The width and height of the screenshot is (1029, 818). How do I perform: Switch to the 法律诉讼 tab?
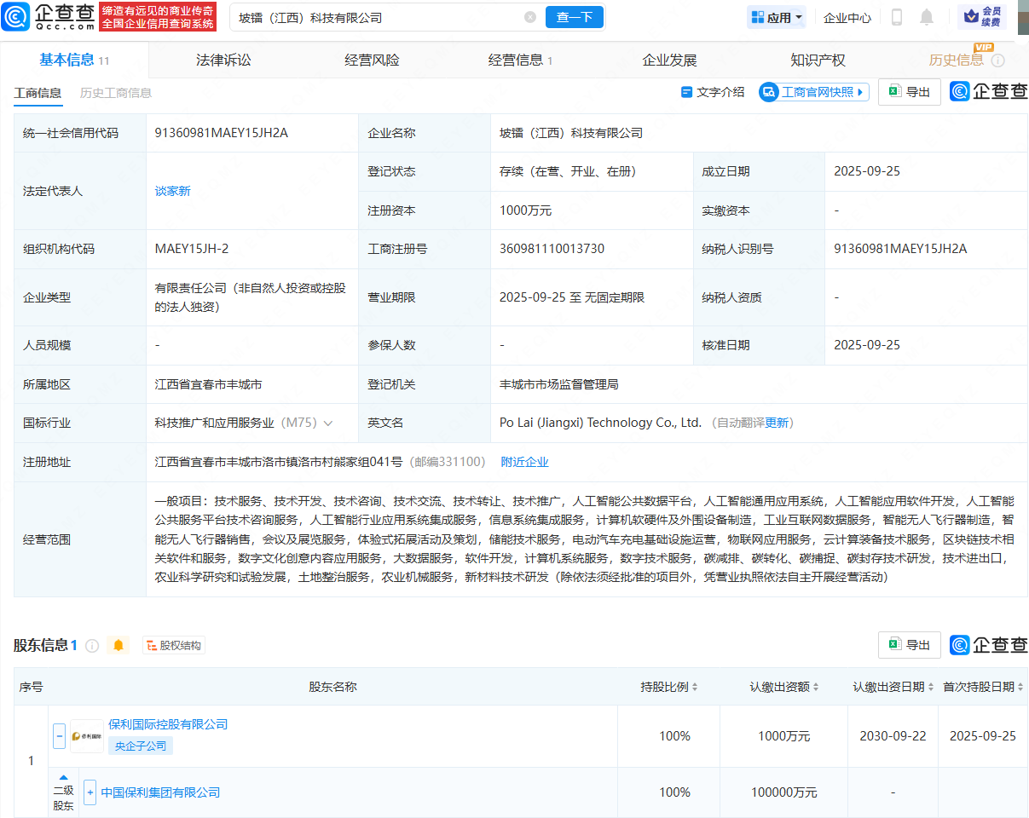[x=223, y=60]
